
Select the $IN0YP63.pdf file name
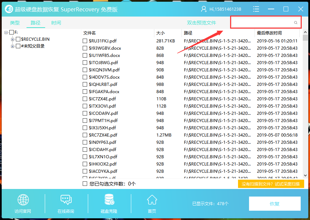[x=103, y=142]
